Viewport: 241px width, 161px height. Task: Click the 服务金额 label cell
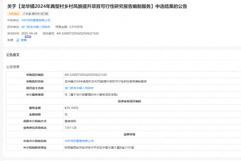[35, 108]
